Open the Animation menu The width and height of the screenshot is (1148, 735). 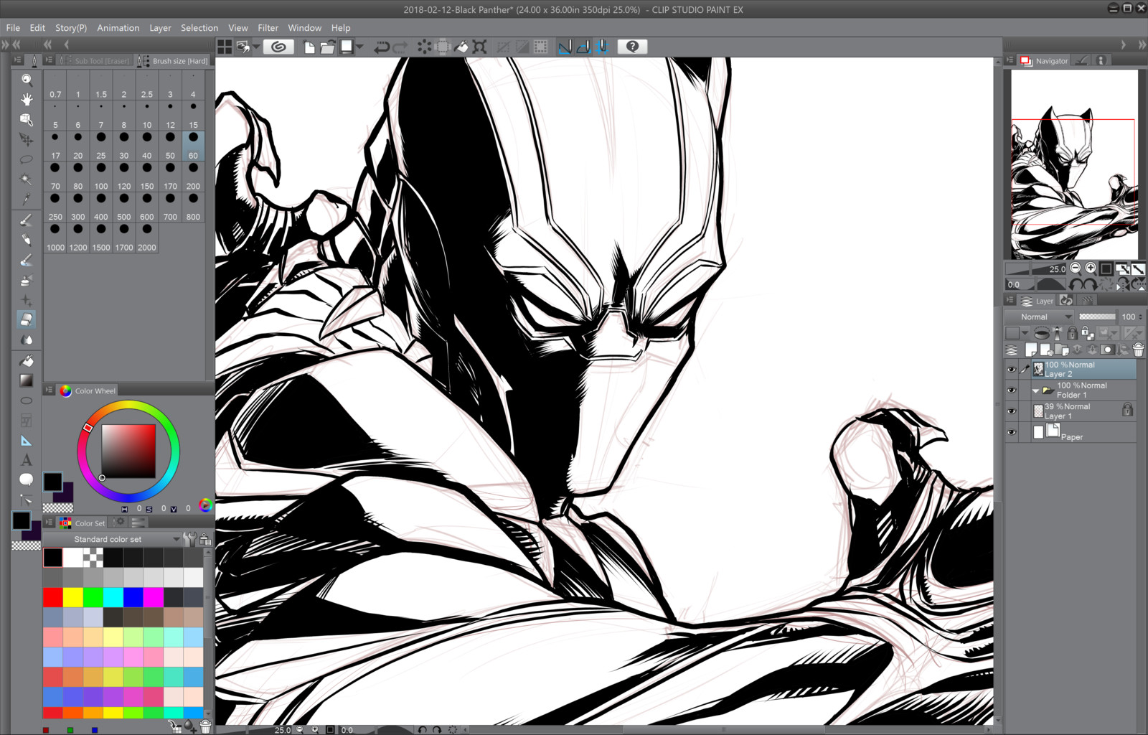(118, 28)
